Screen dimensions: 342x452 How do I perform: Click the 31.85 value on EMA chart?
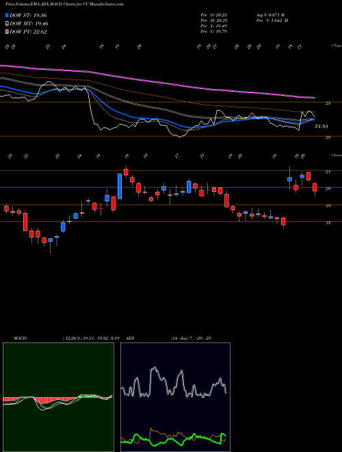tap(321, 126)
